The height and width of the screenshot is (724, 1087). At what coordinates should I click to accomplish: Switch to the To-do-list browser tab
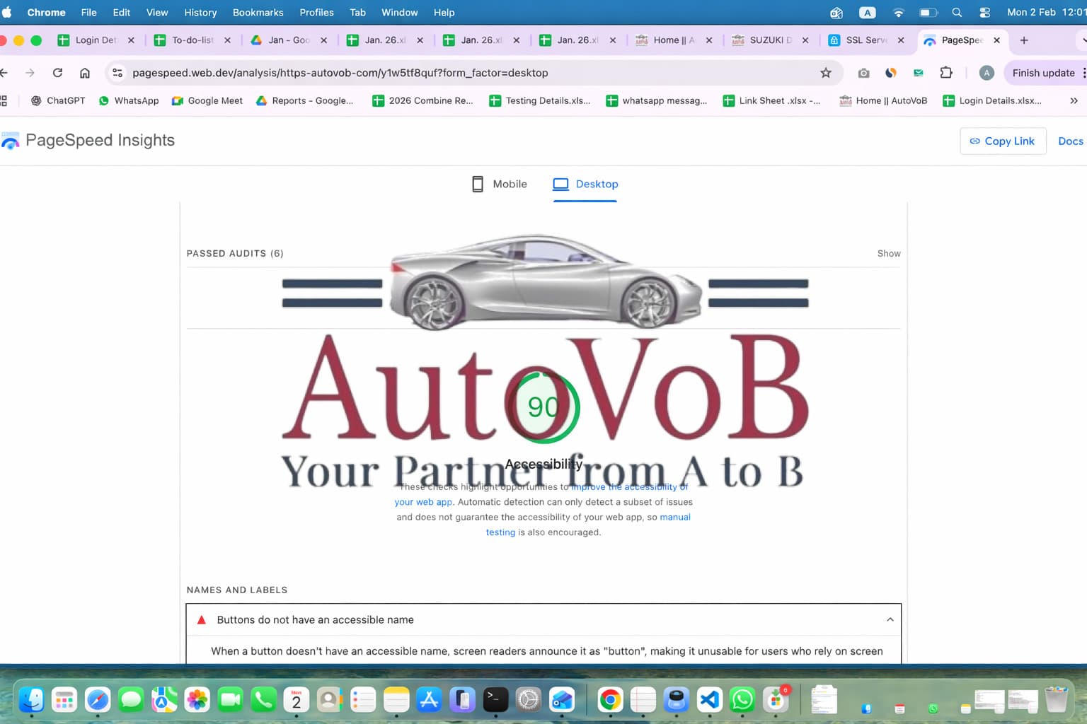click(x=192, y=40)
